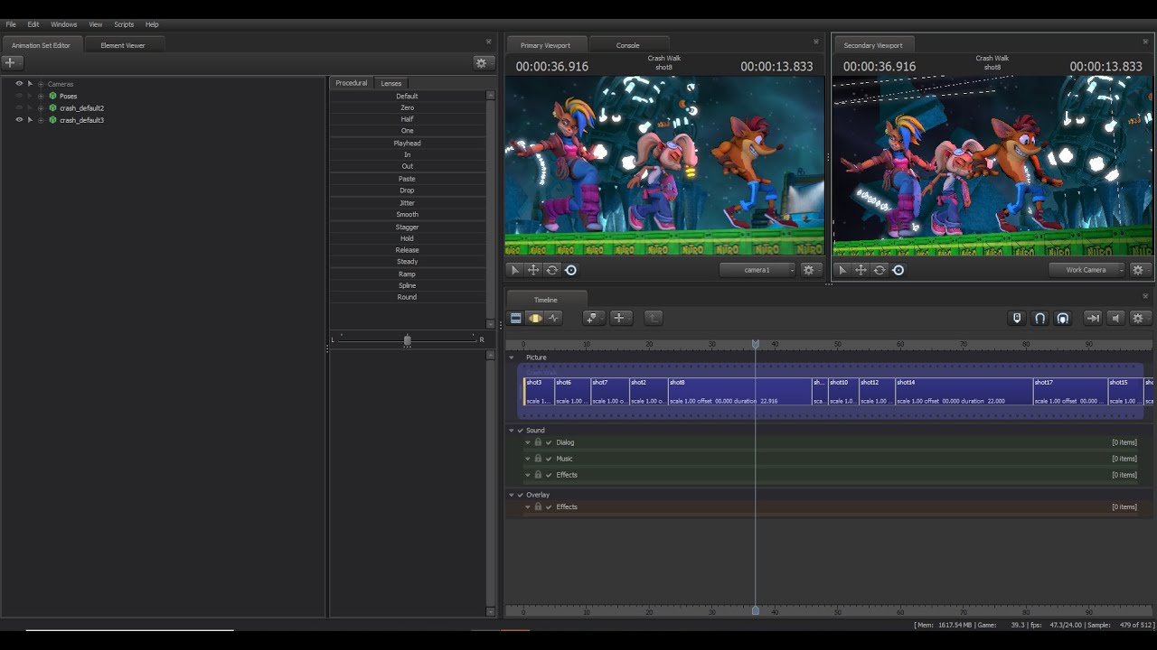Viewport: 1157px width, 650px height.
Task: Collapse the Sound track group
Action: pos(512,431)
